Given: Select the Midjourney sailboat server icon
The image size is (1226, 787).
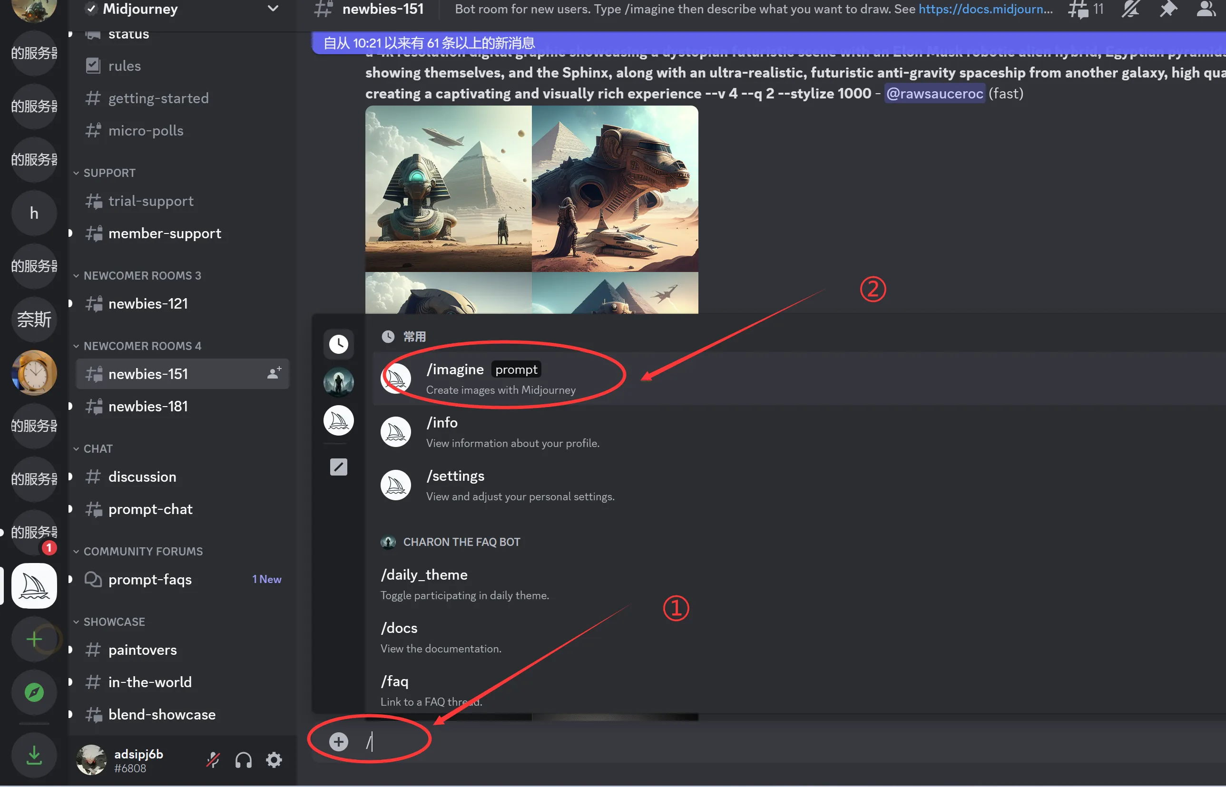Looking at the screenshot, I should pyautogui.click(x=34, y=586).
